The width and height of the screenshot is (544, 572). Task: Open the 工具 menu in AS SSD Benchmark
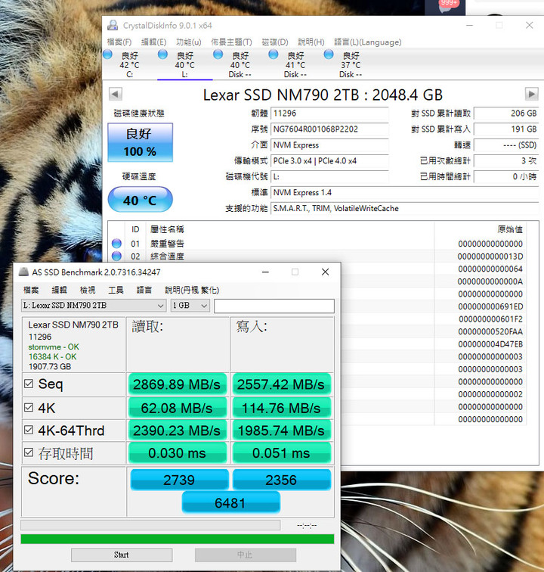(116, 290)
